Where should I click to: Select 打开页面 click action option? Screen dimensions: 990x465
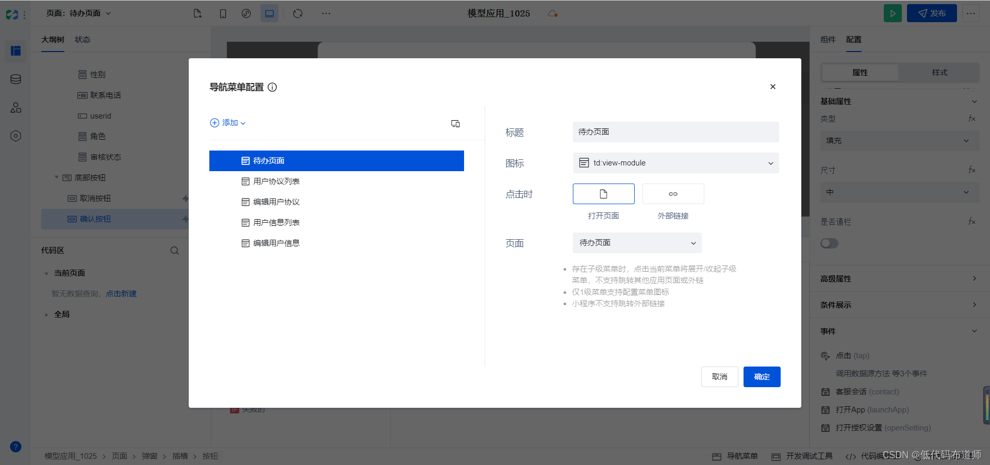click(603, 194)
